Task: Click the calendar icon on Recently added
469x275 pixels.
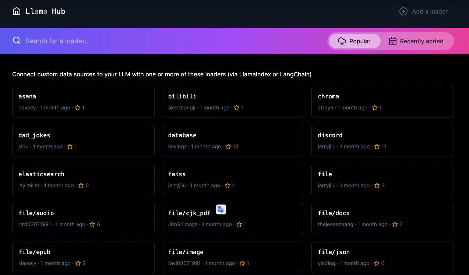Action: coord(393,41)
